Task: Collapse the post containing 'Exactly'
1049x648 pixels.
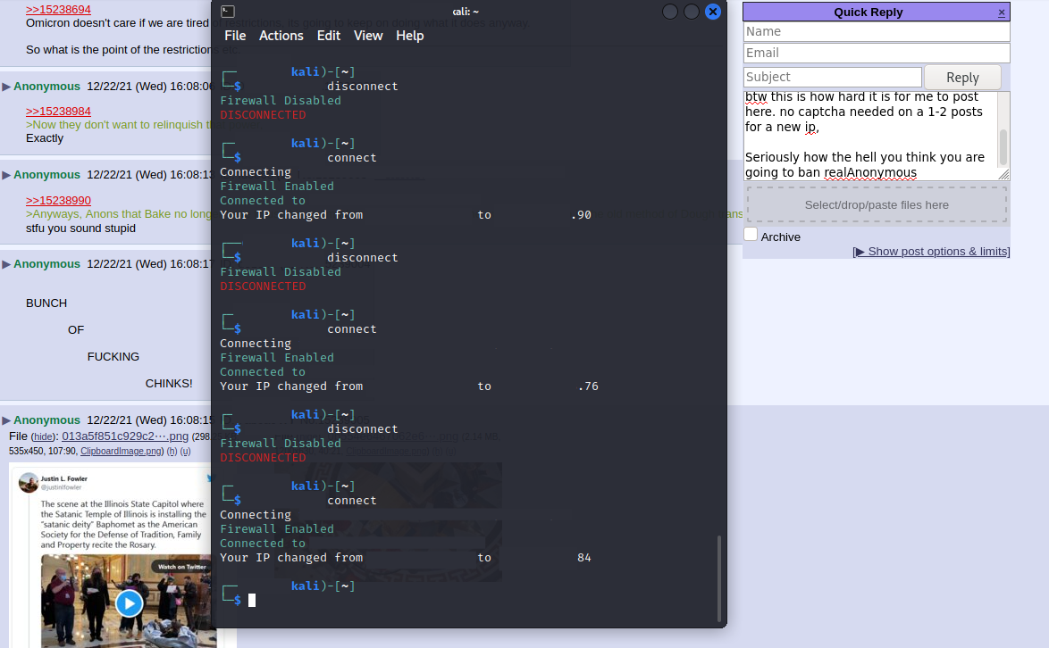Action: [x=6, y=87]
